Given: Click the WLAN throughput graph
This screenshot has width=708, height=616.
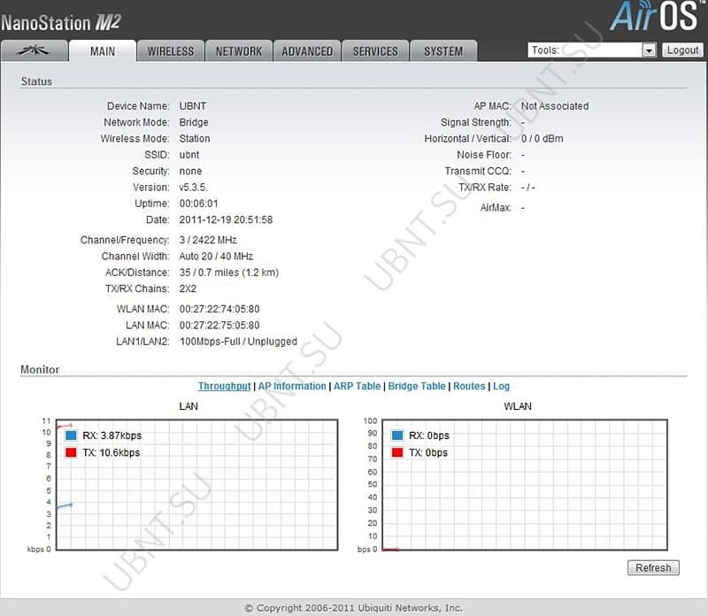Looking at the screenshot, I should [x=525, y=485].
